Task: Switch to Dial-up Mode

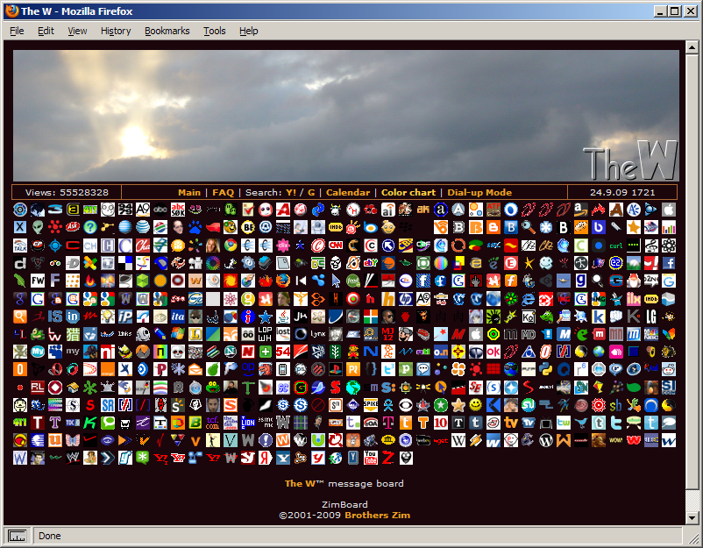Action: pyautogui.click(x=479, y=192)
